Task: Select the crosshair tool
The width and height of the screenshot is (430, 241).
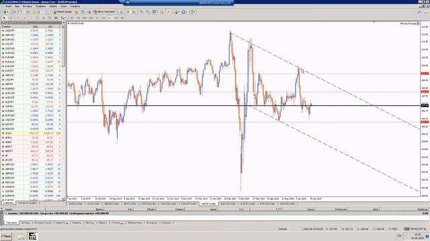Action: coord(11,18)
